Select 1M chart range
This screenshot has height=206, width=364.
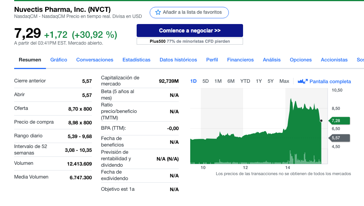[218, 81]
